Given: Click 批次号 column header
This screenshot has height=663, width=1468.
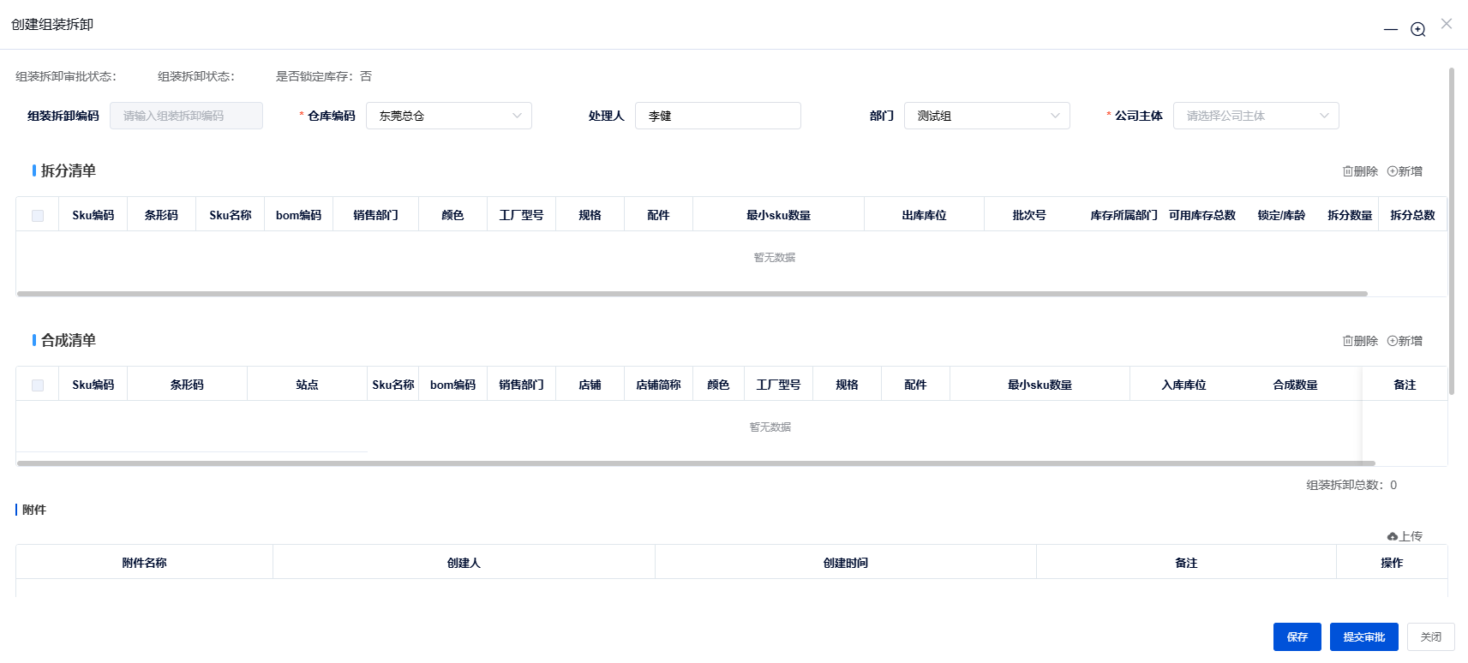Looking at the screenshot, I should (1029, 215).
